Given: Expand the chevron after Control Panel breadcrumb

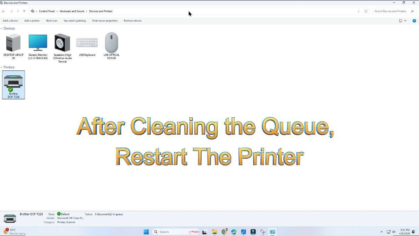Looking at the screenshot, I should click(58, 11).
